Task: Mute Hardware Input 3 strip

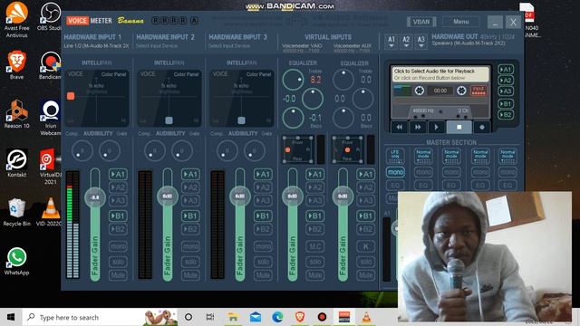Action: coord(263,275)
